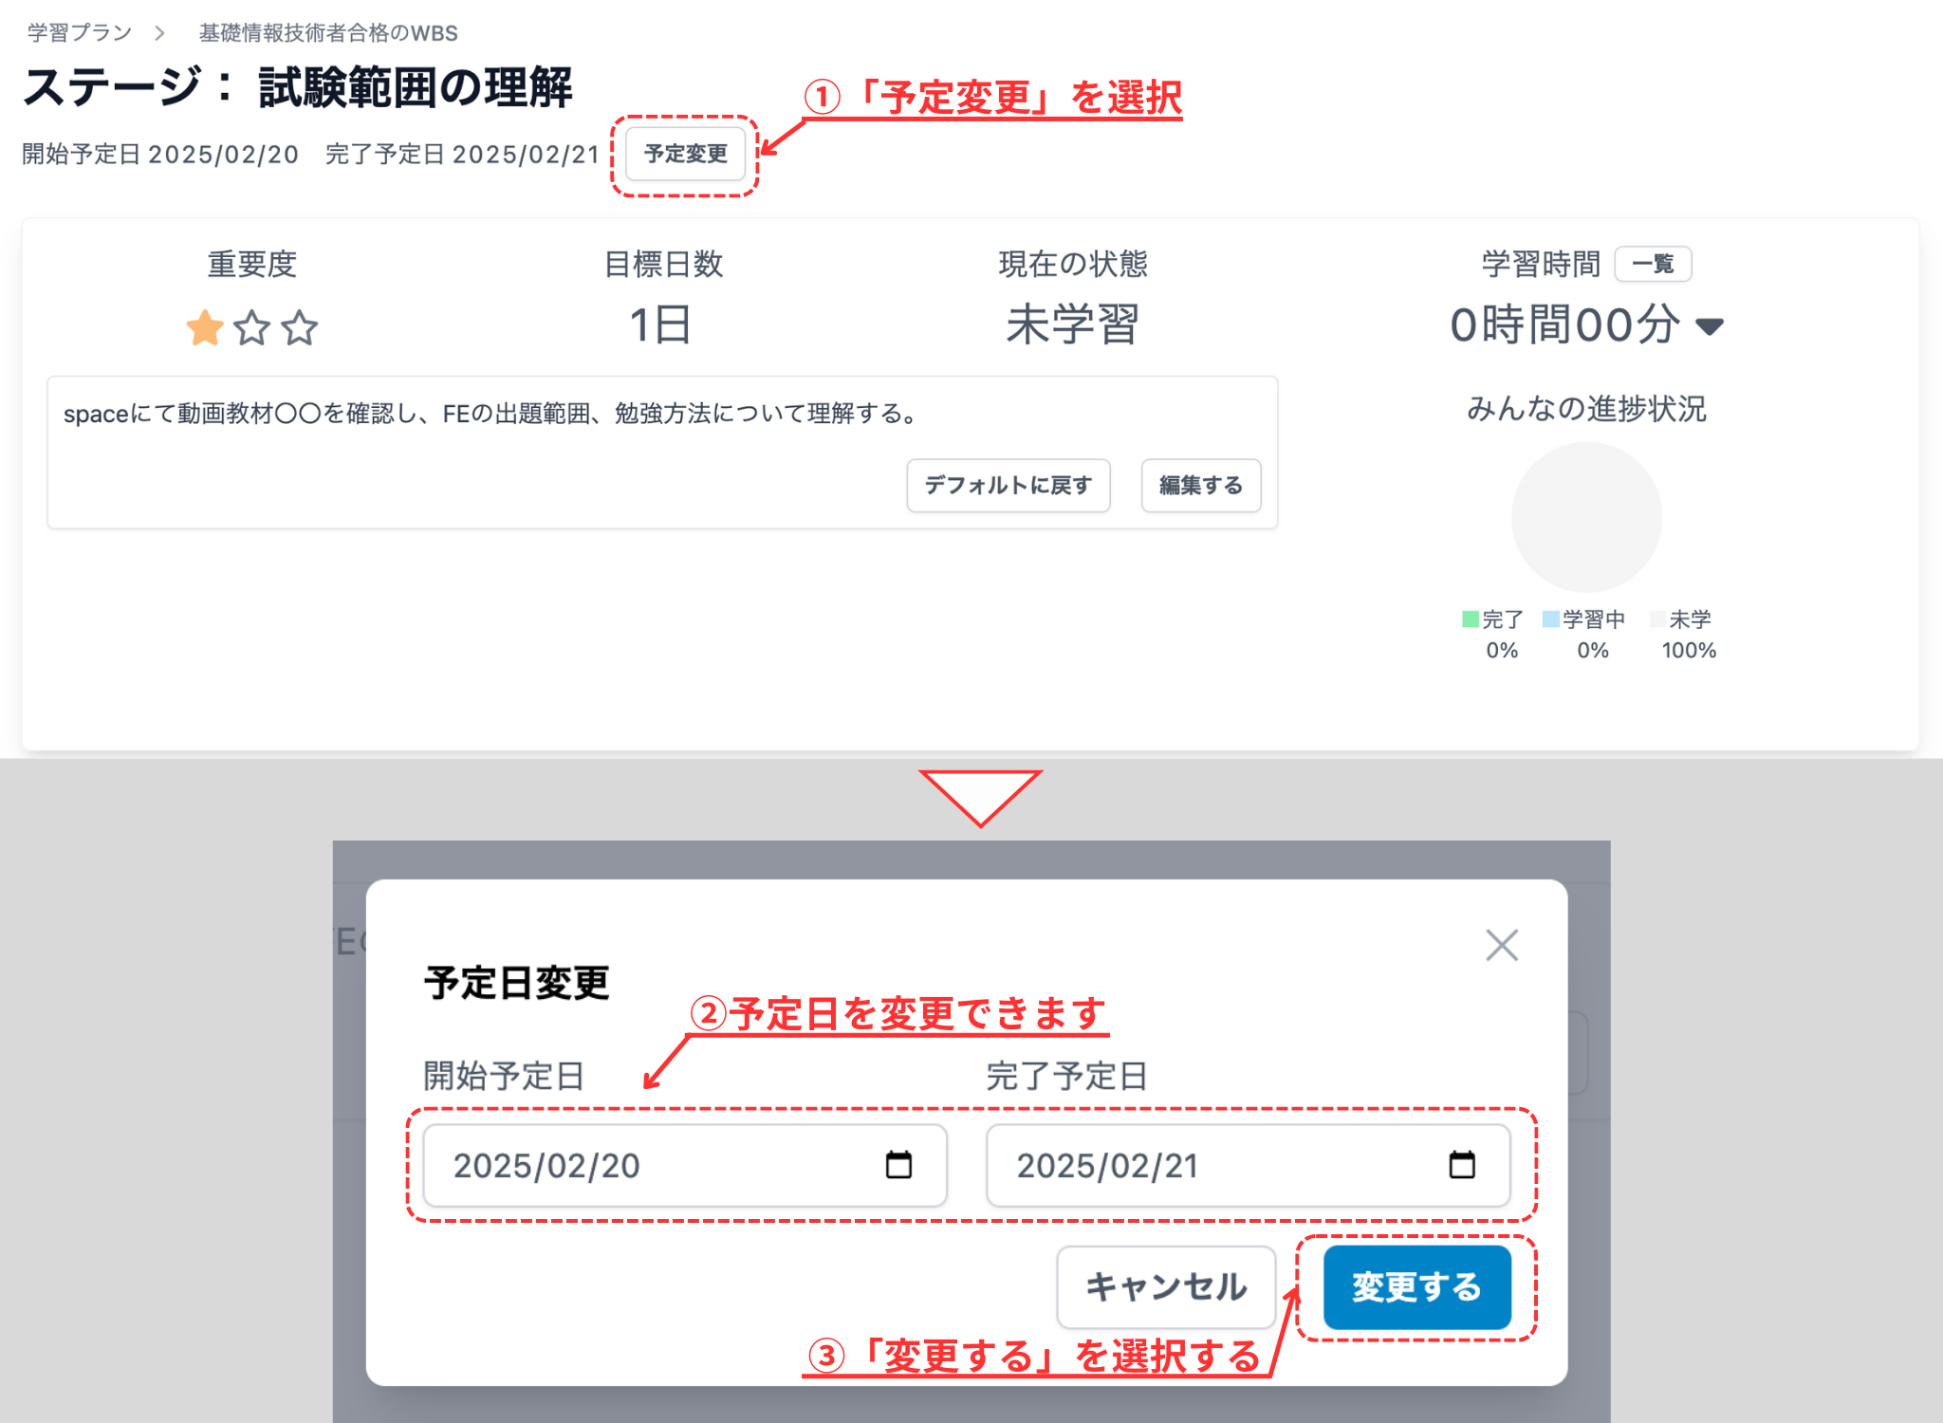Select the second importance star
1943x1423 pixels.
click(x=250, y=328)
